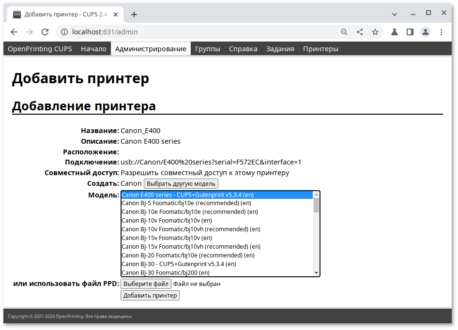Viewport: 458px width, 330px height.
Task: Click the magnifier zoom icon in the address bar
Action: pyautogui.click(x=344, y=31)
